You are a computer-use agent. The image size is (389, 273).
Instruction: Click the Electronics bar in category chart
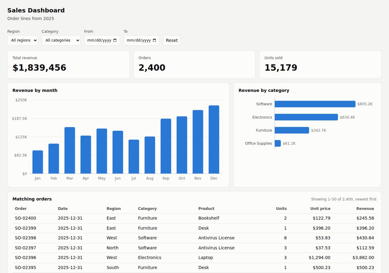tap(306, 117)
